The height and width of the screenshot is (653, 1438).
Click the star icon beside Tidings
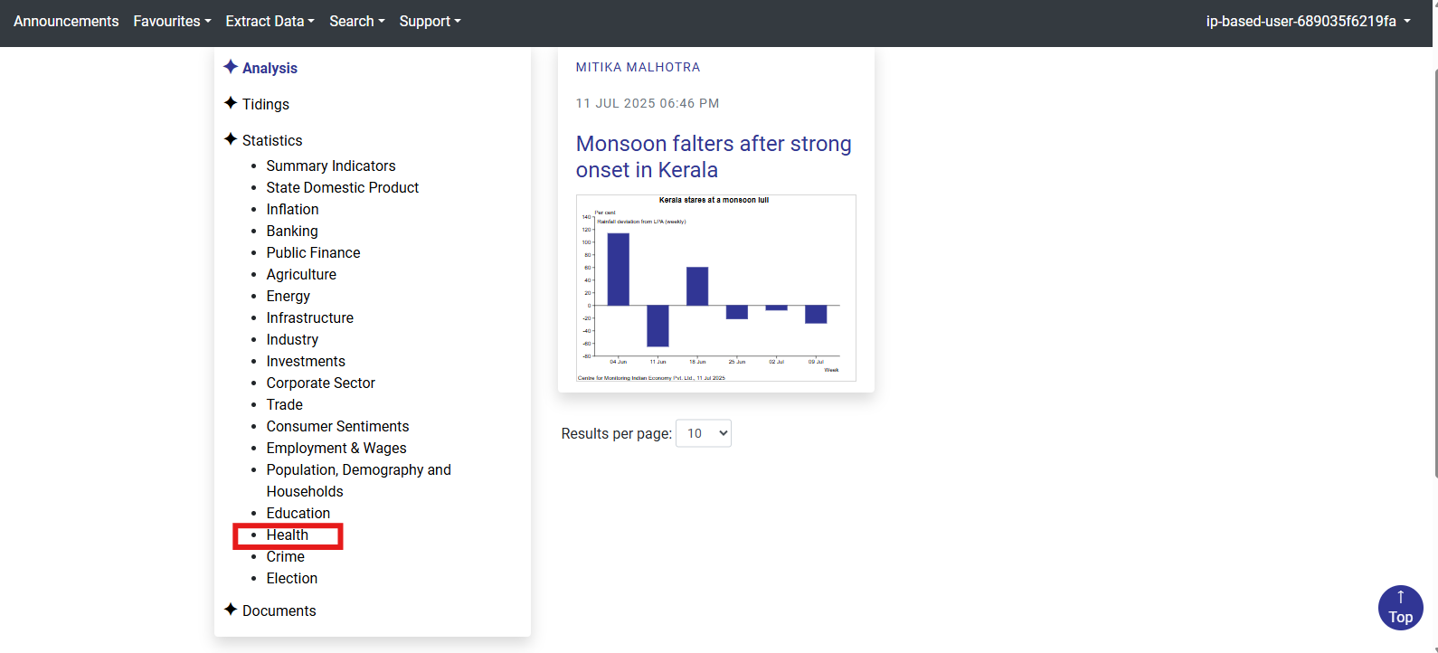(x=231, y=103)
